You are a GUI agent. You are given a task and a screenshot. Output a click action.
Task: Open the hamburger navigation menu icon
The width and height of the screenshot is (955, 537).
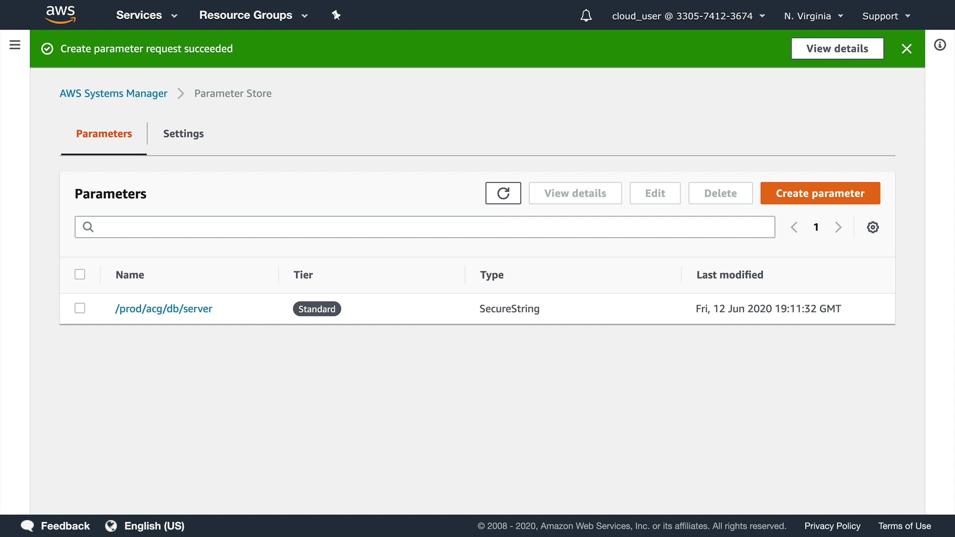point(15,45)
